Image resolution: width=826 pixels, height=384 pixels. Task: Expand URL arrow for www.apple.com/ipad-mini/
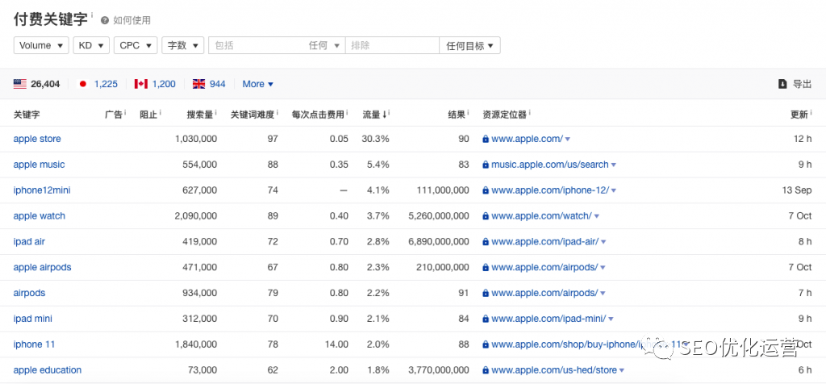[x=611, y=319]
